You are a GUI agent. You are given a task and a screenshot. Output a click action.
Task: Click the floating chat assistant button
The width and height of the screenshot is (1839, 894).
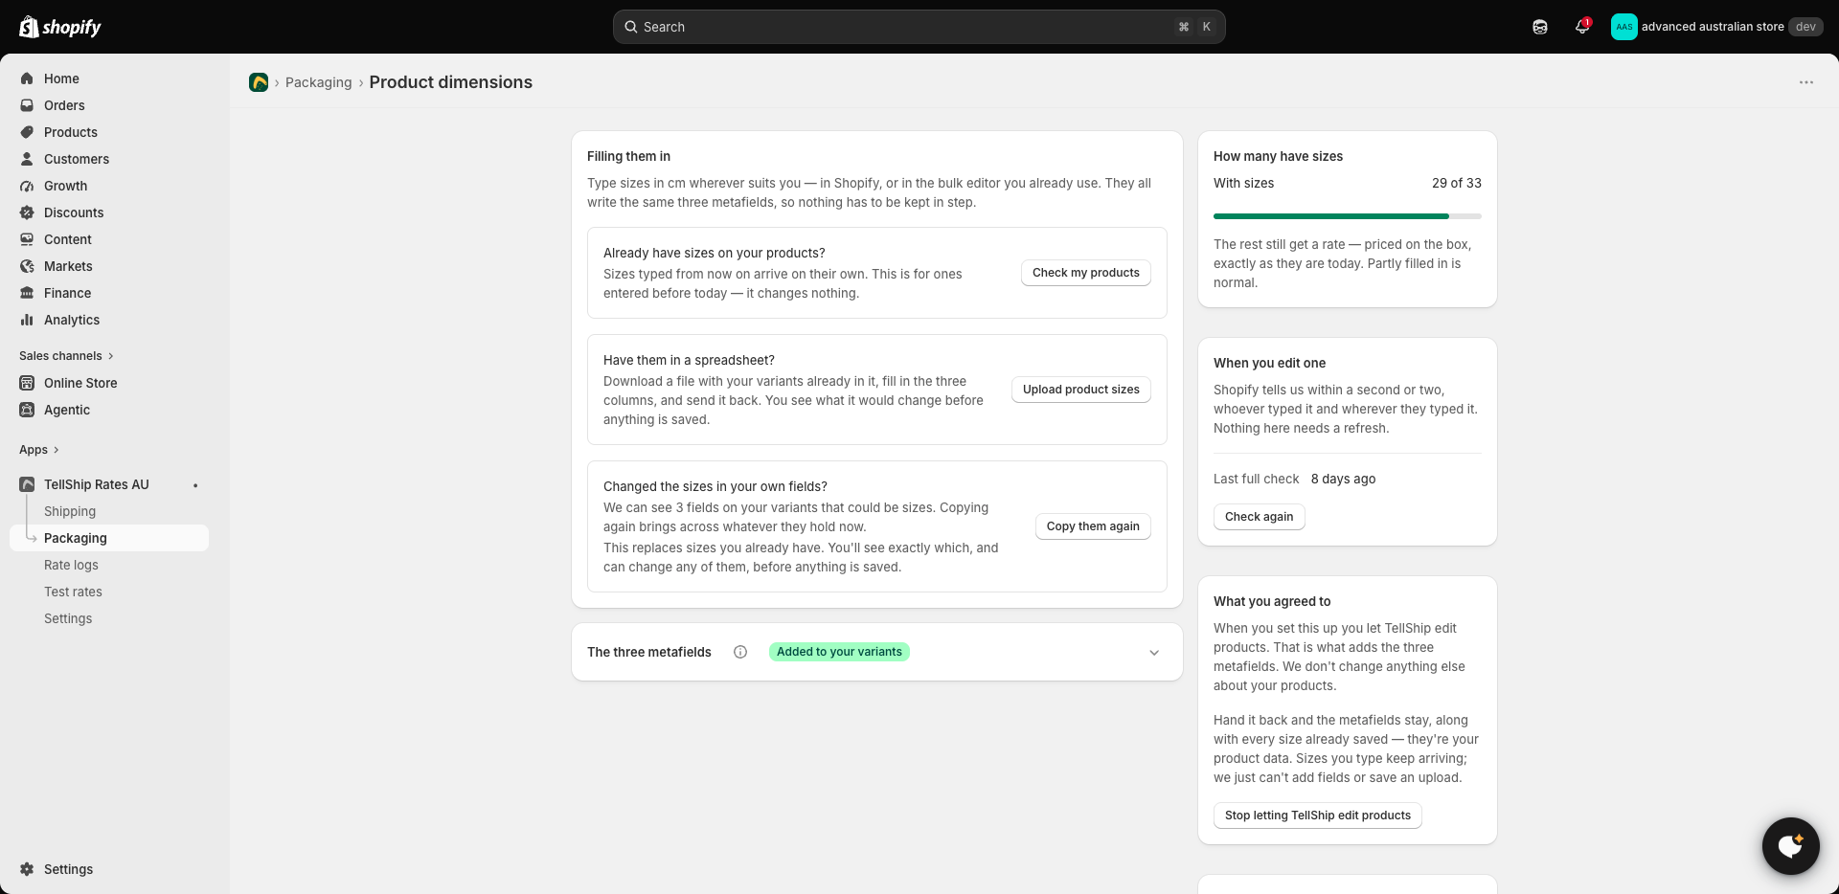pyautogui.click(x=1791, y=846)
